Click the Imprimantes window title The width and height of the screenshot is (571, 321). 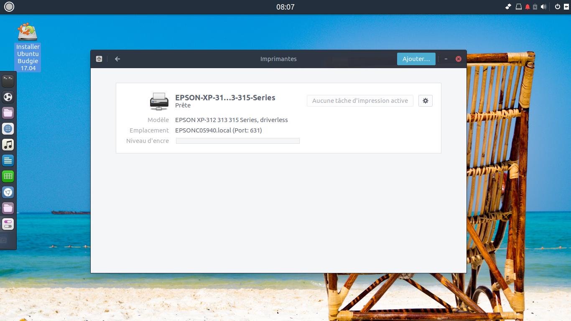point(278,59)
